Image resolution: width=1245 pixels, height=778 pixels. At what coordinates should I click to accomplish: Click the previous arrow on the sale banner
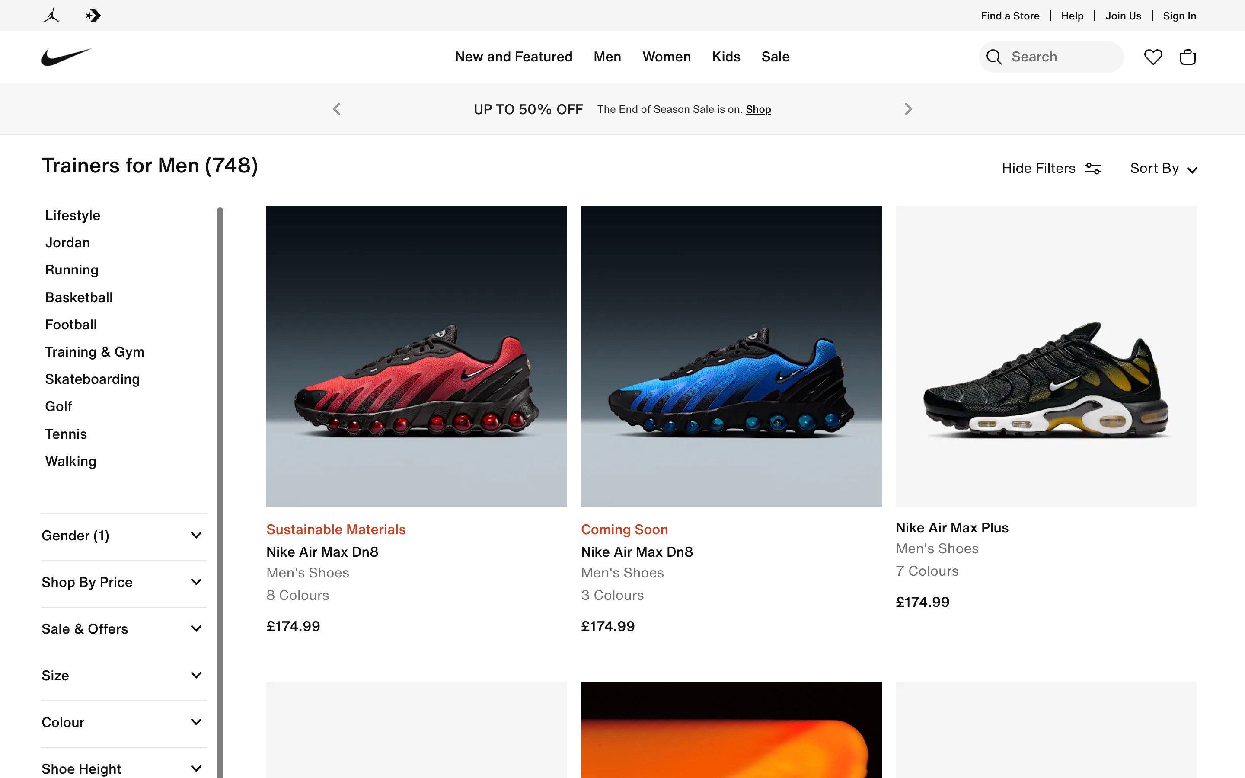pyautogui.click(x=336, y=108)
